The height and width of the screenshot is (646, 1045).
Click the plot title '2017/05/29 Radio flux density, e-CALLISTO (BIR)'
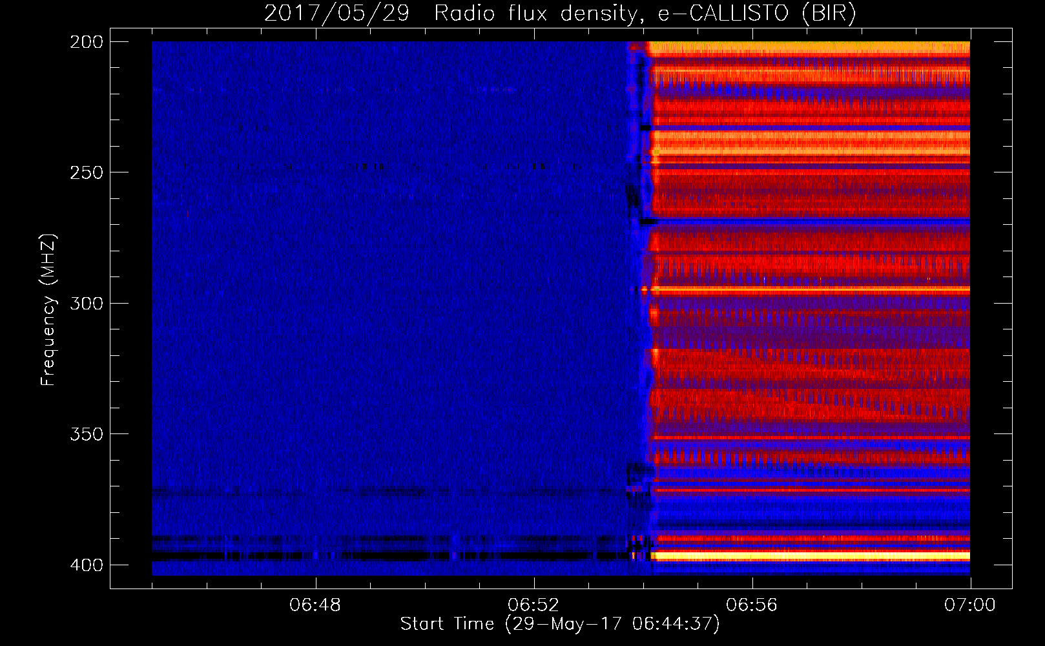560,13
